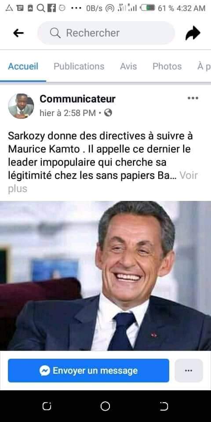This screenshot has width=211, height=422.
Task: Open the Photos tab
Action: [167, 66]
